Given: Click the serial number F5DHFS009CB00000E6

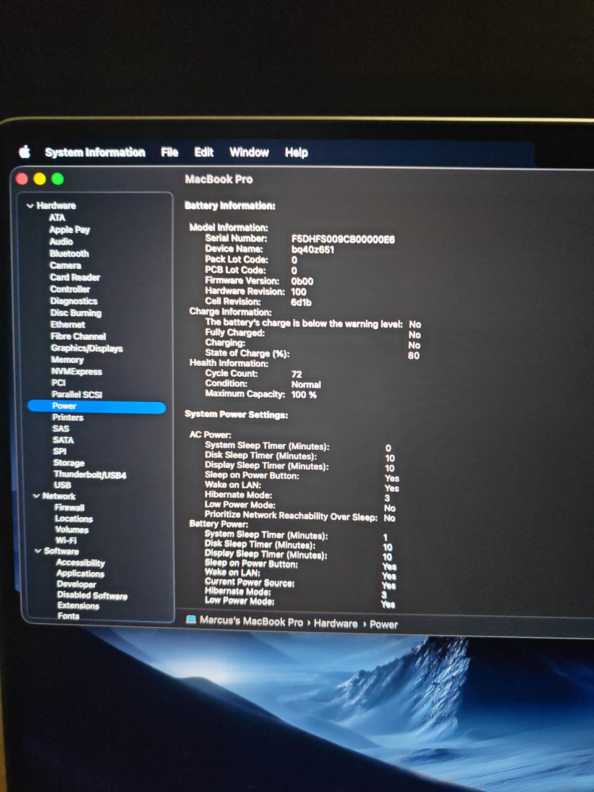Looking at the screenshot, I should click(343, 239).
